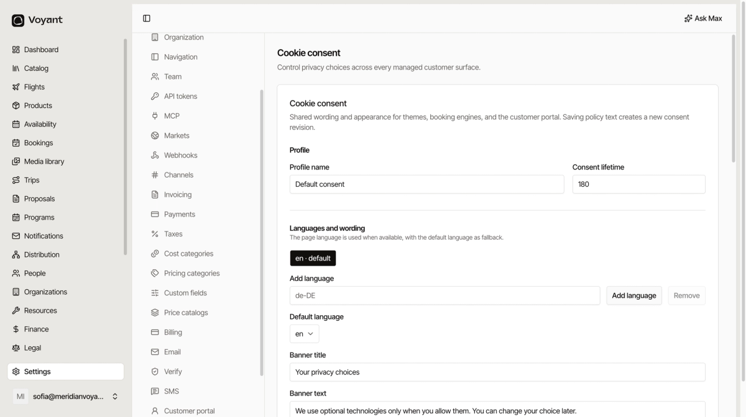
Task: Click the Profile name input field
Action: click(x=426, y=184)
